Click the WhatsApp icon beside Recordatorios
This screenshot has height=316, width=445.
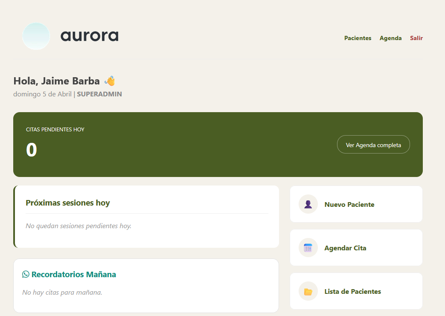click(x=26, y=274)
